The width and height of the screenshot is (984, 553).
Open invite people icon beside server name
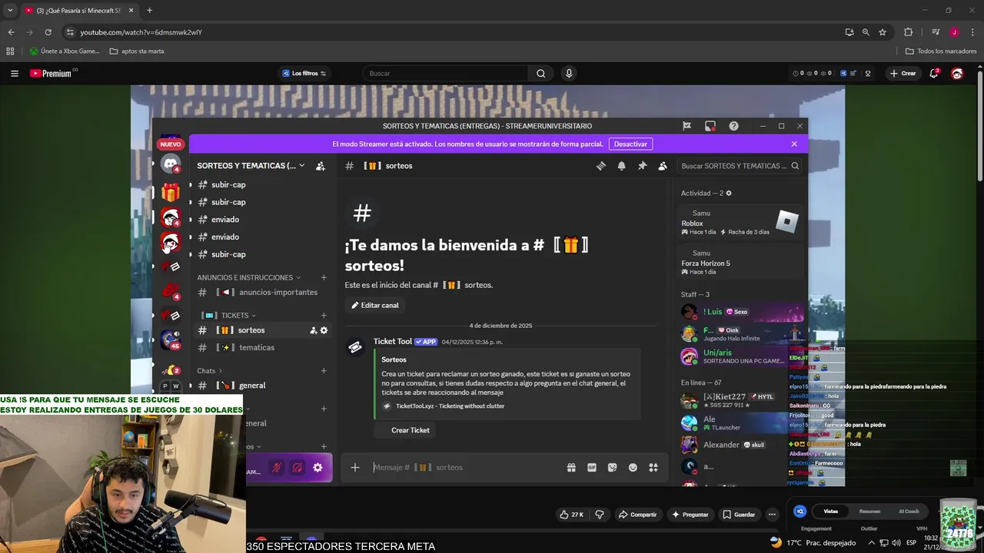tap(321, 166)
